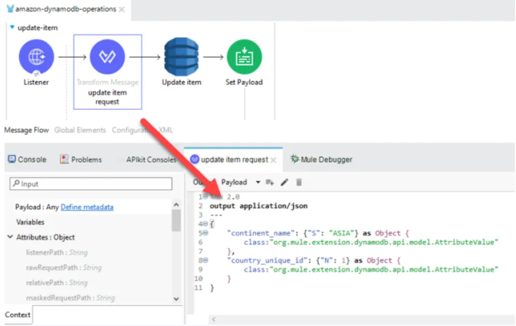Image resolution: width=516 pixels, height=326 pixels.
Task: Select maskedRequestPath : String attribute
Action: pos(71,298)
